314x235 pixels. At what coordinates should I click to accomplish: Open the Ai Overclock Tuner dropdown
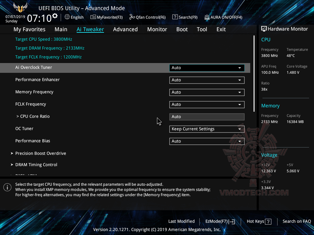(x=207, y=68)
